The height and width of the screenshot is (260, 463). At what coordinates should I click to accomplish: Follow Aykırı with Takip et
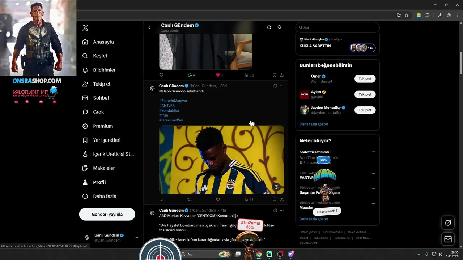click(x=365, y=94)
